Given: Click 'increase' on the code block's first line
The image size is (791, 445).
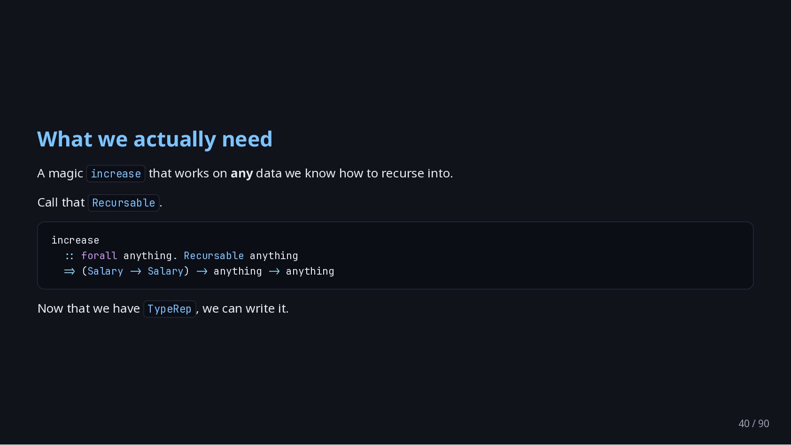Looking at the screenshot, I should (75, 240).
